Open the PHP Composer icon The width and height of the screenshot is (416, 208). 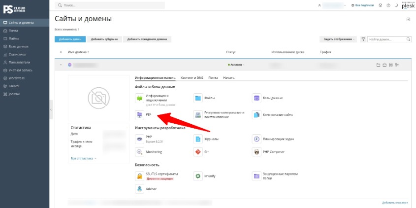click(x=256, y=152)
